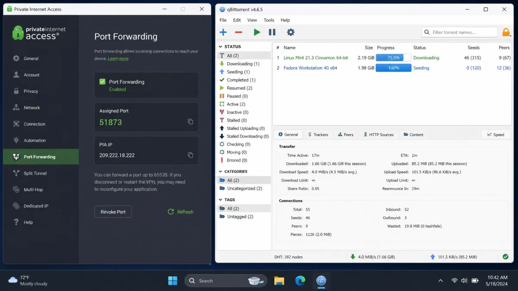Viewport: 518px width, 291px height.
Task: Filter by Errored (0) status
Action: click(x=244, y=160)
